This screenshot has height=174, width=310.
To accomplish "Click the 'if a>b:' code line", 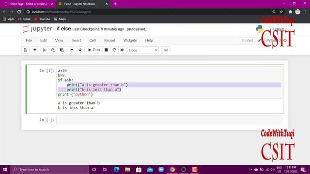I will point(65,80).
